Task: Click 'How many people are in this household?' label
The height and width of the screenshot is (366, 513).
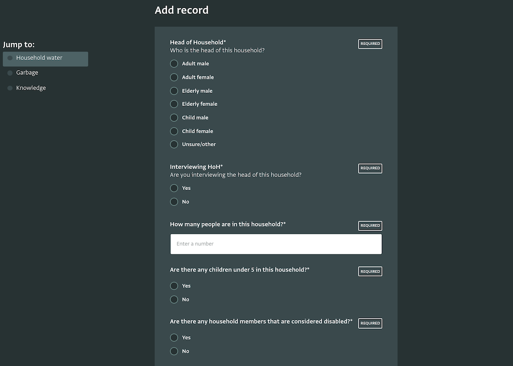Action: pos(228,224)
